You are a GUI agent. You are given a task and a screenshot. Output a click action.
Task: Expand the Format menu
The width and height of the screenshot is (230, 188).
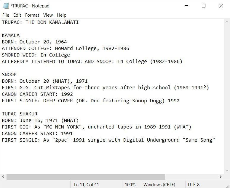[32, 15]
